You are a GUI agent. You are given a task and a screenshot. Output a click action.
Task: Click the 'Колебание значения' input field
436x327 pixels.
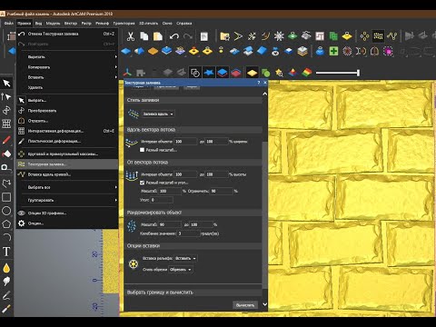pos(189,233)
